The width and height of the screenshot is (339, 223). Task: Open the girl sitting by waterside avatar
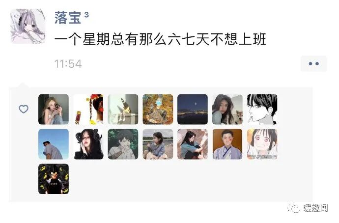point(158,144)
